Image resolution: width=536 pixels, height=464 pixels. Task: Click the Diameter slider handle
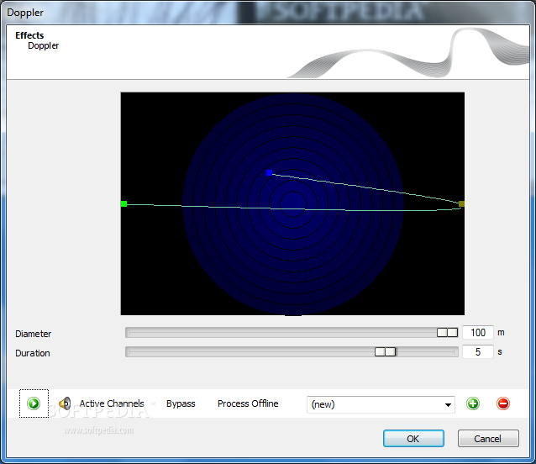pos(447,332)
